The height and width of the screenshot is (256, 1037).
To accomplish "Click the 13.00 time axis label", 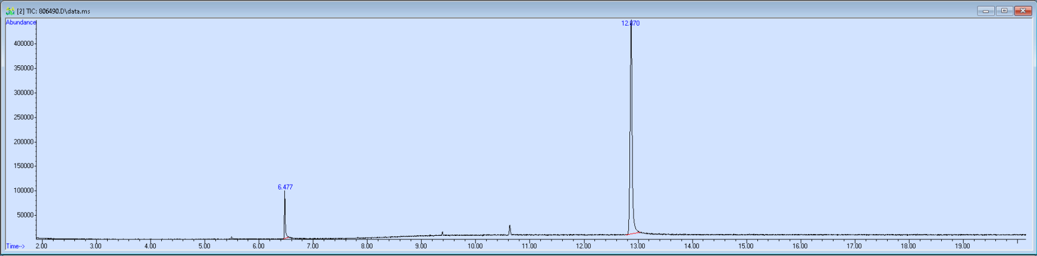I will tap(637, 246).
